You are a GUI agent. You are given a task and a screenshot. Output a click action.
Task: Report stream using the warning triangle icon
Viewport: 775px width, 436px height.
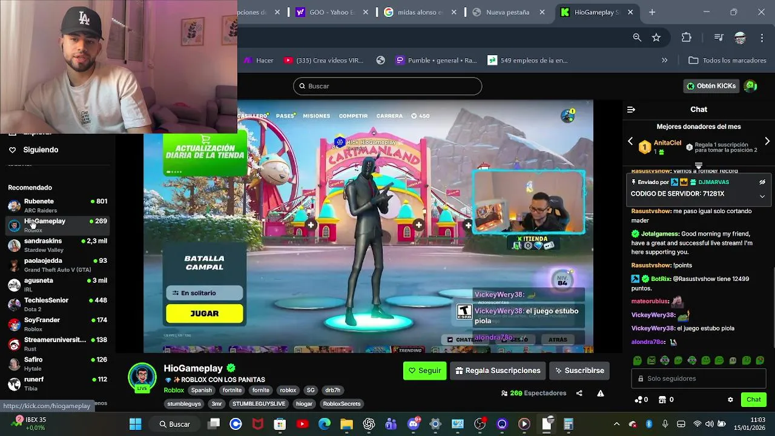click(x=600, y=393)
